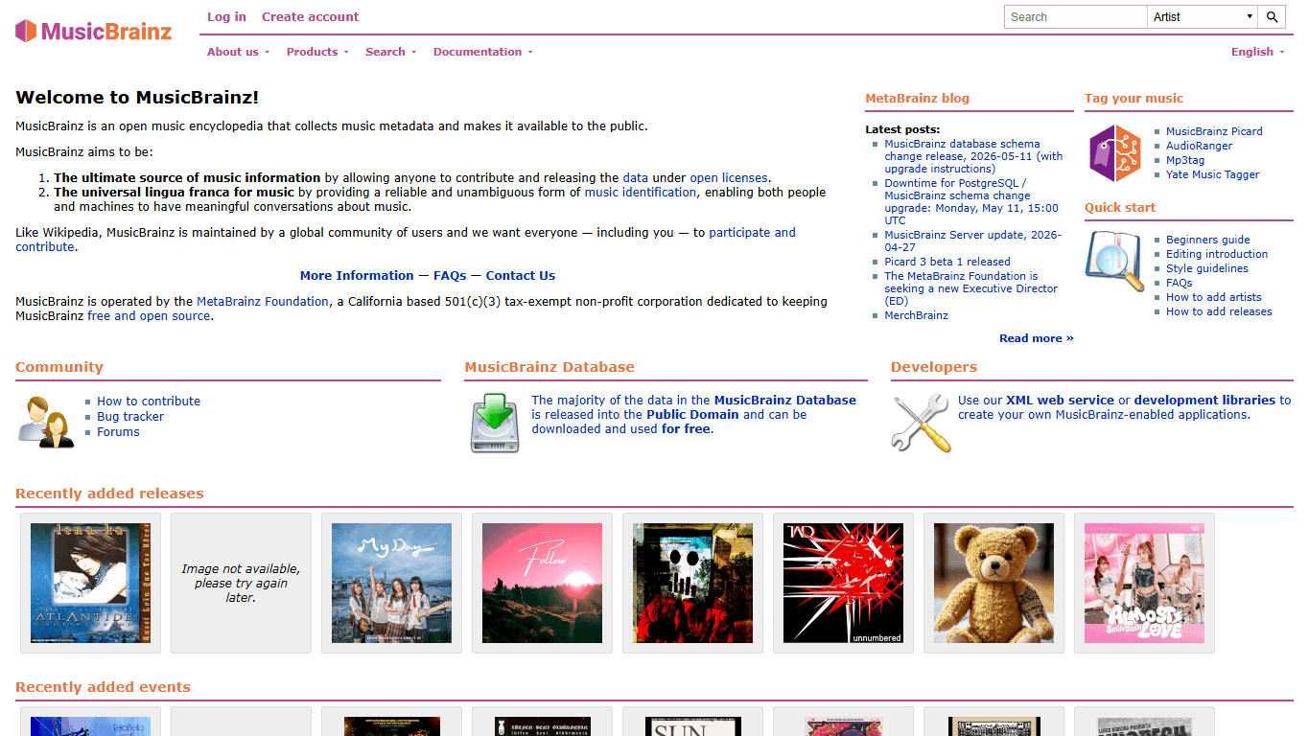Open the MetaBrainz blog heading
The width and height of the screenshot is (1309, 736).
917,98
